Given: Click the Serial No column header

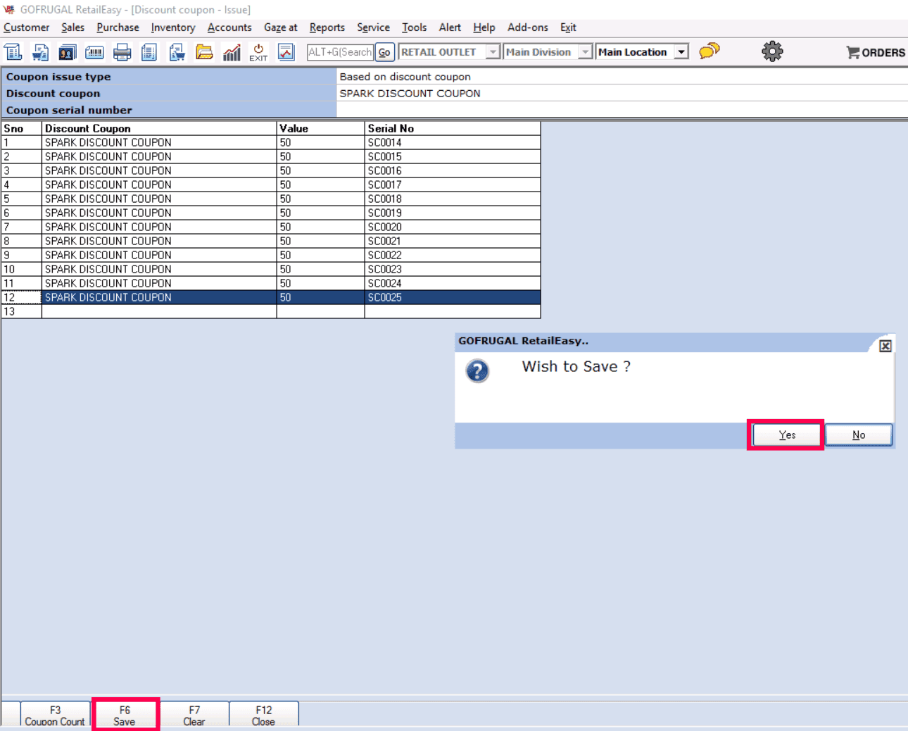Looking at the screenshot, I should (x=453, y=128).
